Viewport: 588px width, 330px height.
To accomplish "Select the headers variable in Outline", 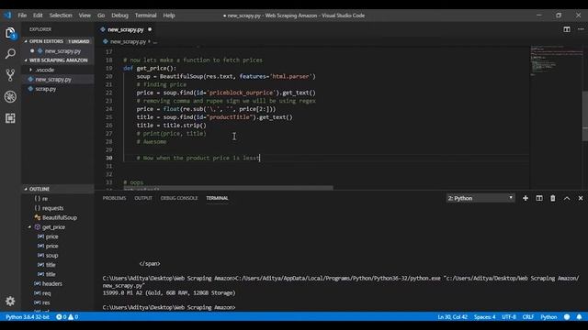I will click(52, 283).
